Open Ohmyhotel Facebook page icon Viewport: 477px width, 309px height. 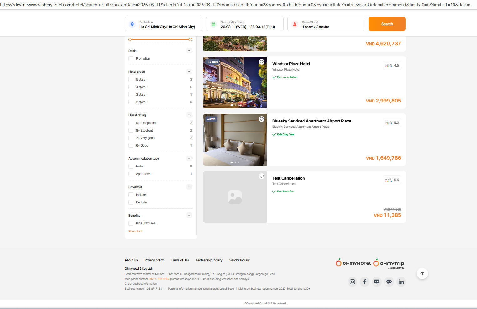coord(364,282)
